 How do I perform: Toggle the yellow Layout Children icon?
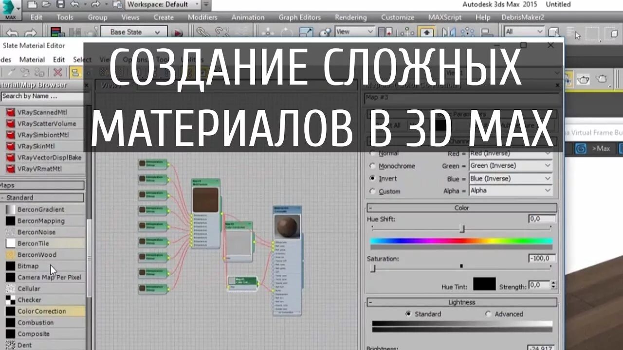point(74,72)
